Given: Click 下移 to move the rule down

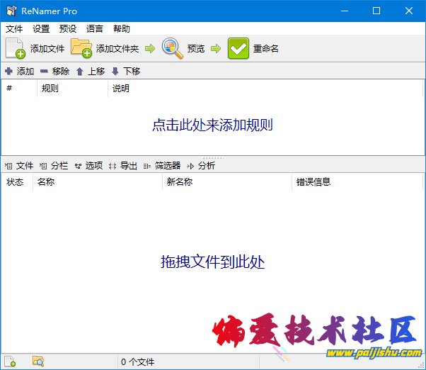Looking at the screenshot, I should 132,72.
